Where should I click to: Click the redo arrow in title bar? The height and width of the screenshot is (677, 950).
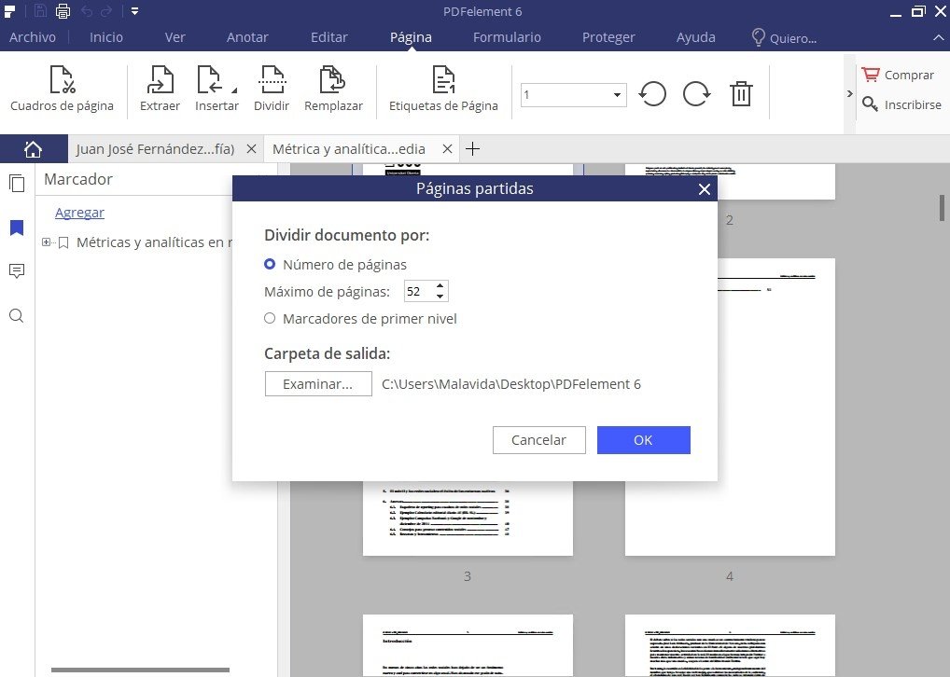pyautogui.click(x=106, y=11)
